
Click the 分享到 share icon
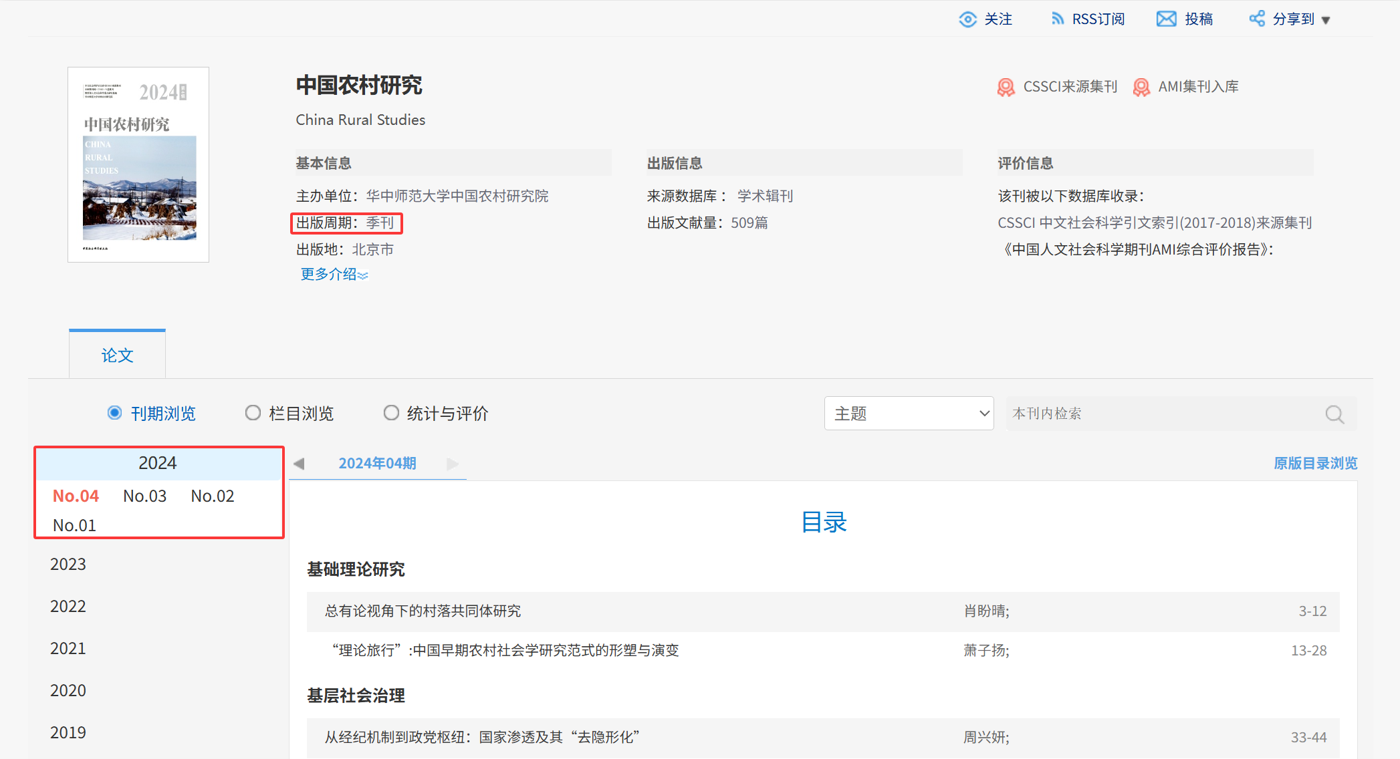pos(1257,19)
